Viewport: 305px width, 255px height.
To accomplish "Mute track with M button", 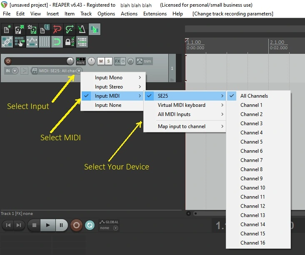I will coord(101,61).
